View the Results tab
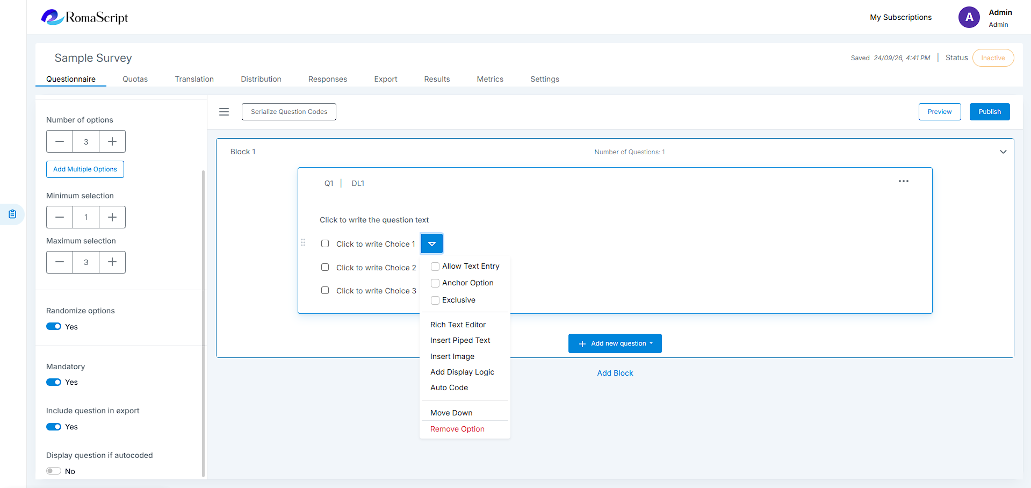Screen dimensions: 1031x488 [x=437, y=79]
